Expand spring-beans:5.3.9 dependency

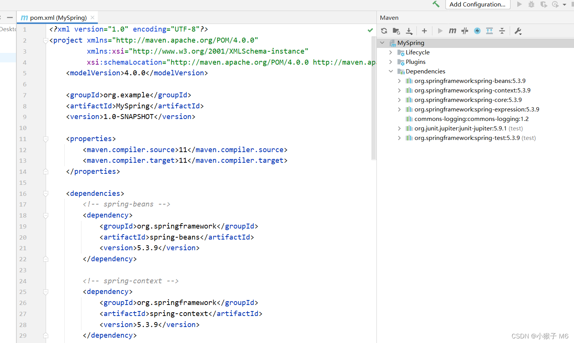pyautogui.click(x=399, y=81)
